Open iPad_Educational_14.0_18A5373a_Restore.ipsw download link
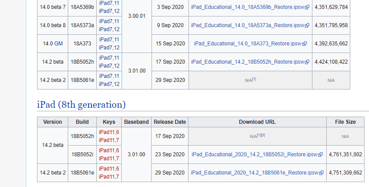 tap(248, 25)
